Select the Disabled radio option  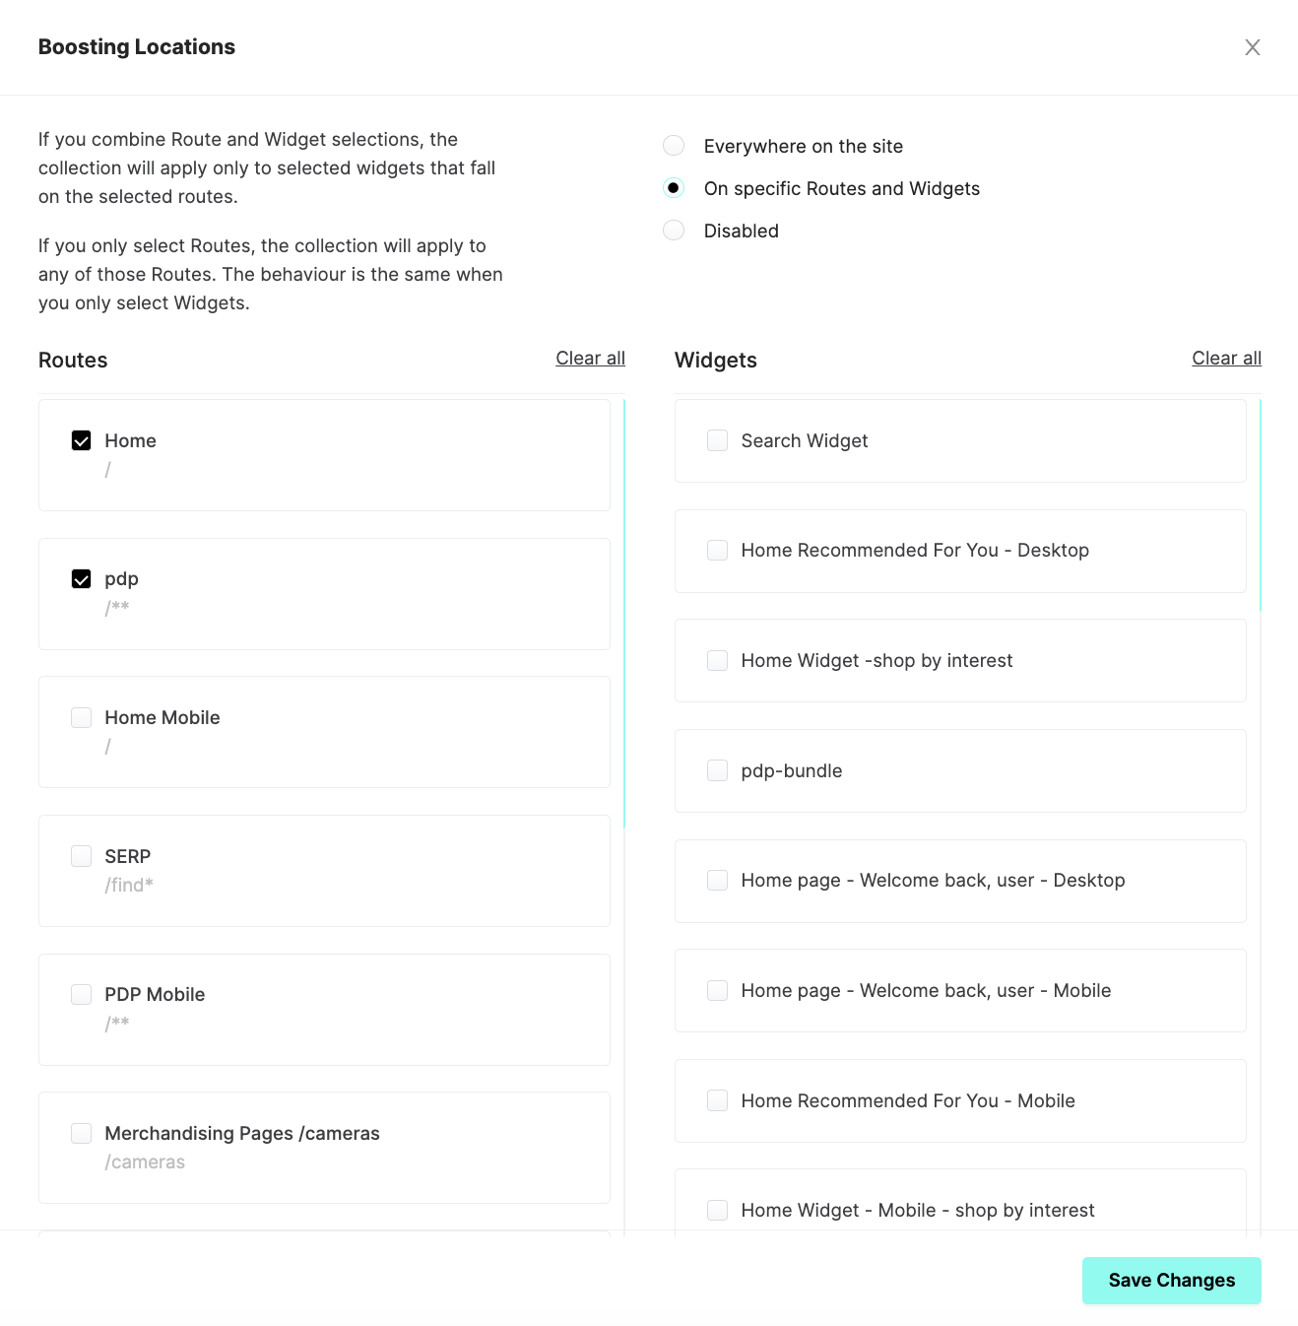click(674, 231)
